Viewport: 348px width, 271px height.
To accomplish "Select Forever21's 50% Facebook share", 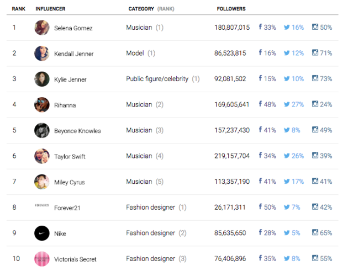I will coord(270,208).
